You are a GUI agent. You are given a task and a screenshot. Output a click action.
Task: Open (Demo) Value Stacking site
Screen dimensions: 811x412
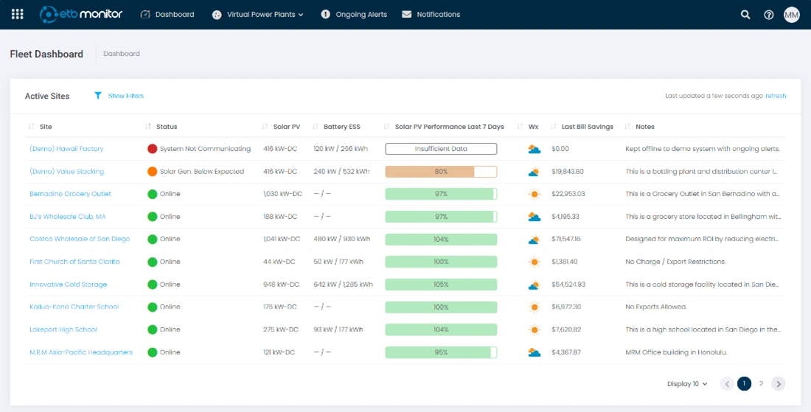click(66, 172)
